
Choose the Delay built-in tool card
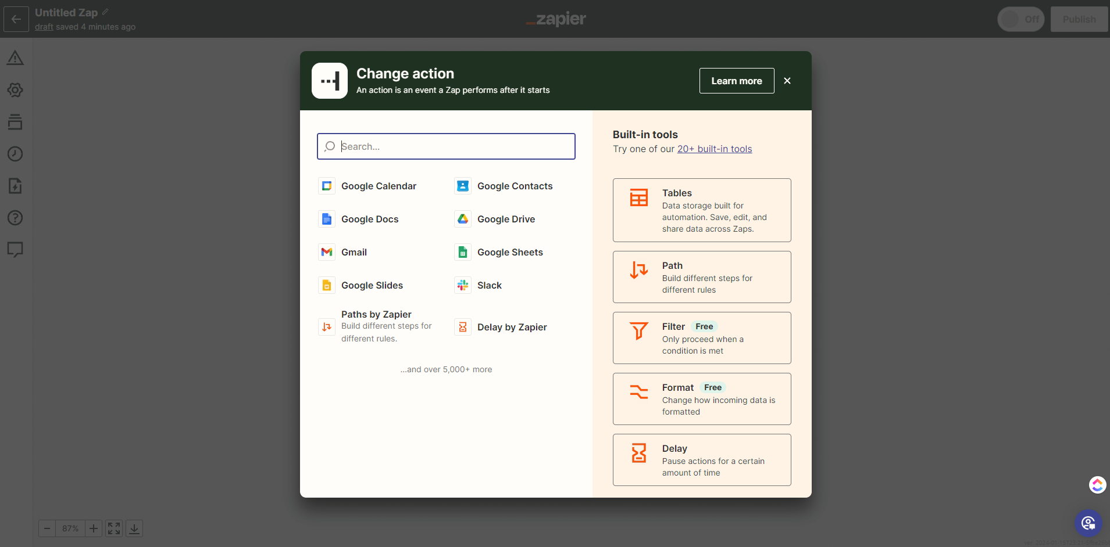pyautogui.click(x=702, y=460)
